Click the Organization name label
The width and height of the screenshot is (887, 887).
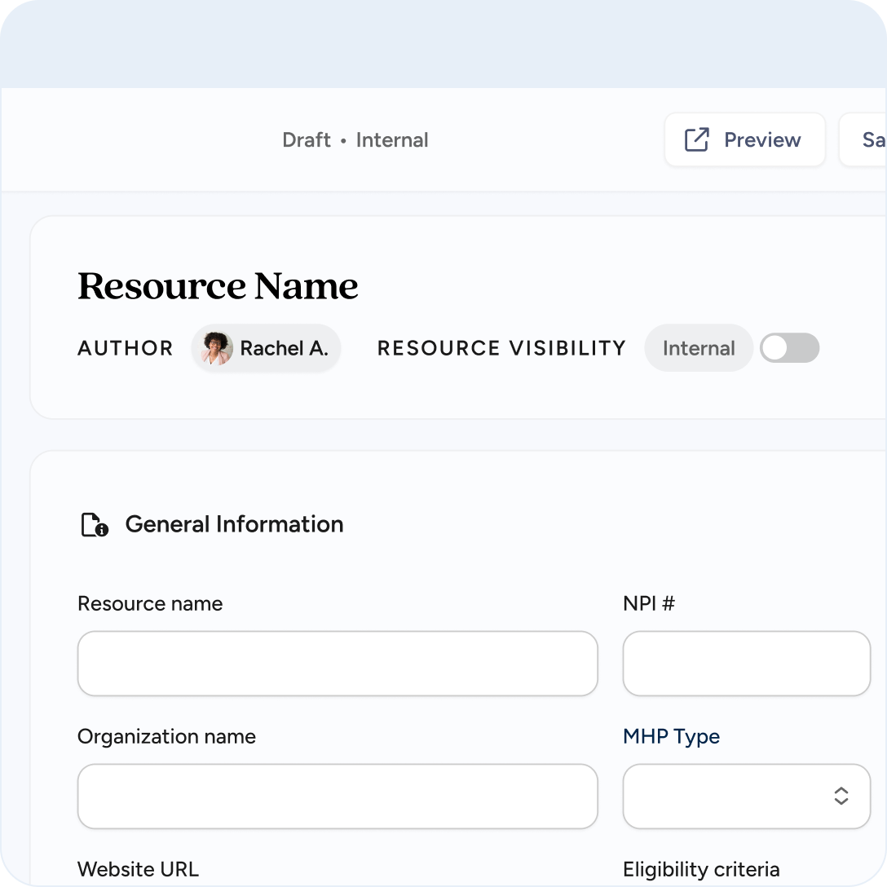click(x=167, y=736)
